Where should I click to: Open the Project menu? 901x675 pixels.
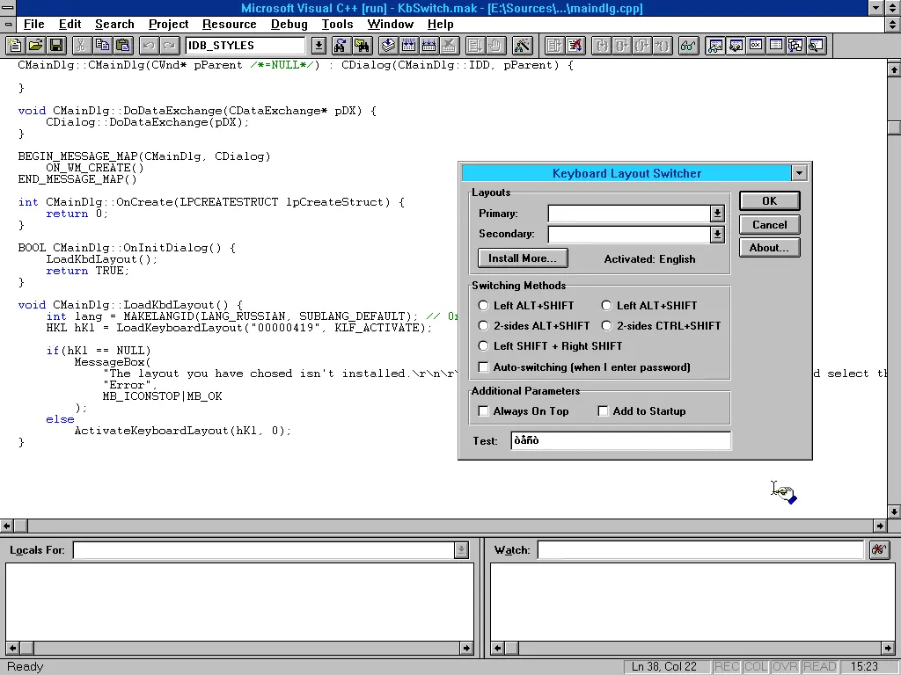point(168,24)
